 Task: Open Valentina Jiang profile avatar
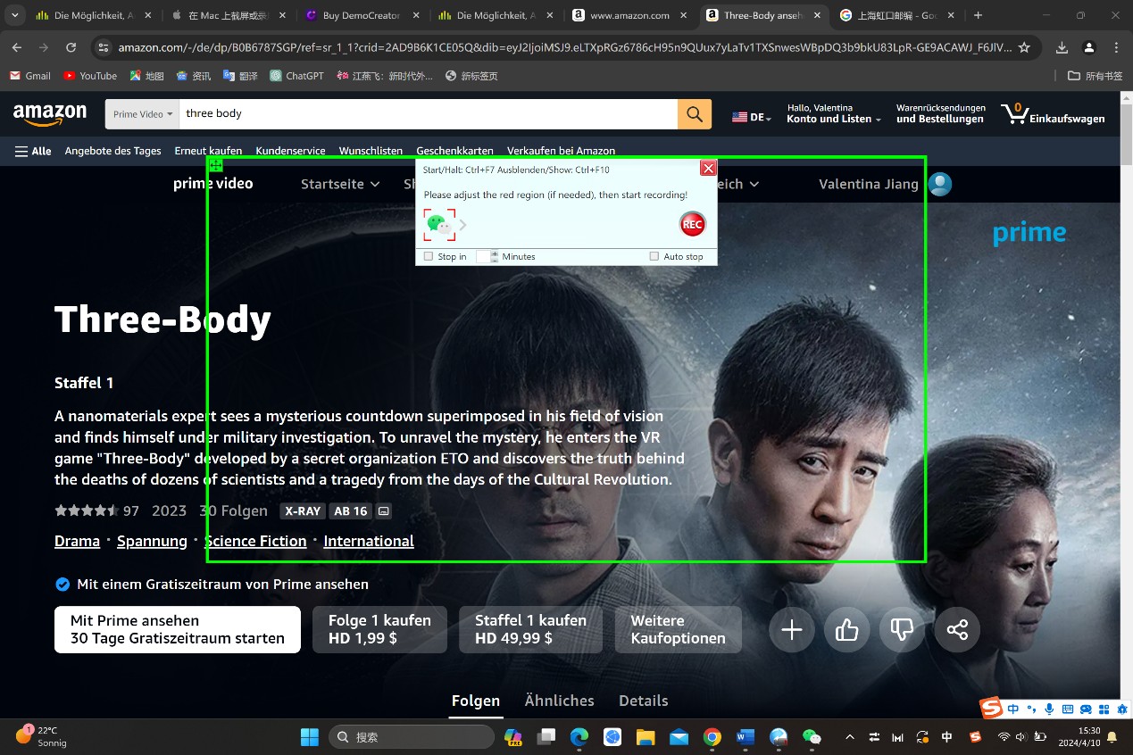pos(939,184)
